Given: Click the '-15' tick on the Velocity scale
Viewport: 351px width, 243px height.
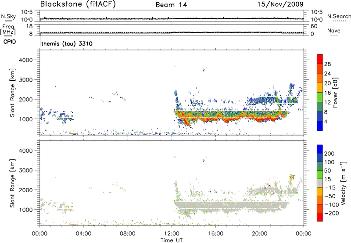Looking at the screenshot, I should tap(330, 188).
